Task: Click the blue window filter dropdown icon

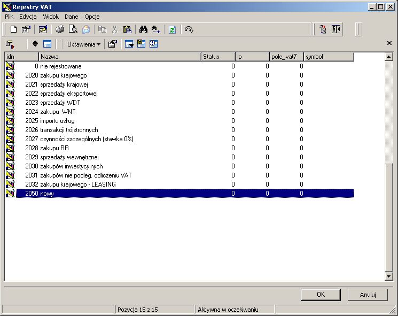Action: click(x=129, y=44)
